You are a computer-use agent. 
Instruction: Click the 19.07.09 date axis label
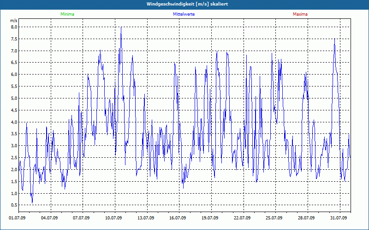(x=210, y=218)
